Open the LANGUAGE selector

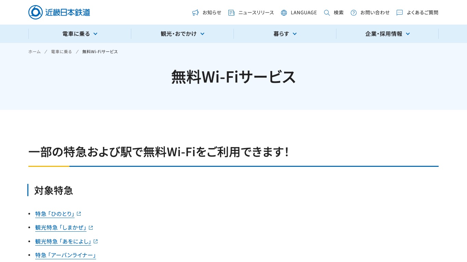coord(304,13)
